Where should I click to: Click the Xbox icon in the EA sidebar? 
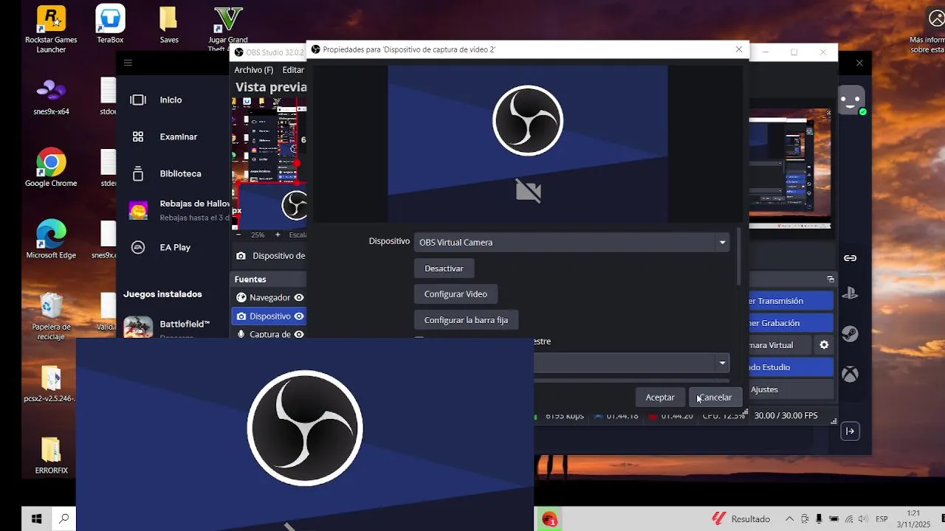(x=850, y=375)
